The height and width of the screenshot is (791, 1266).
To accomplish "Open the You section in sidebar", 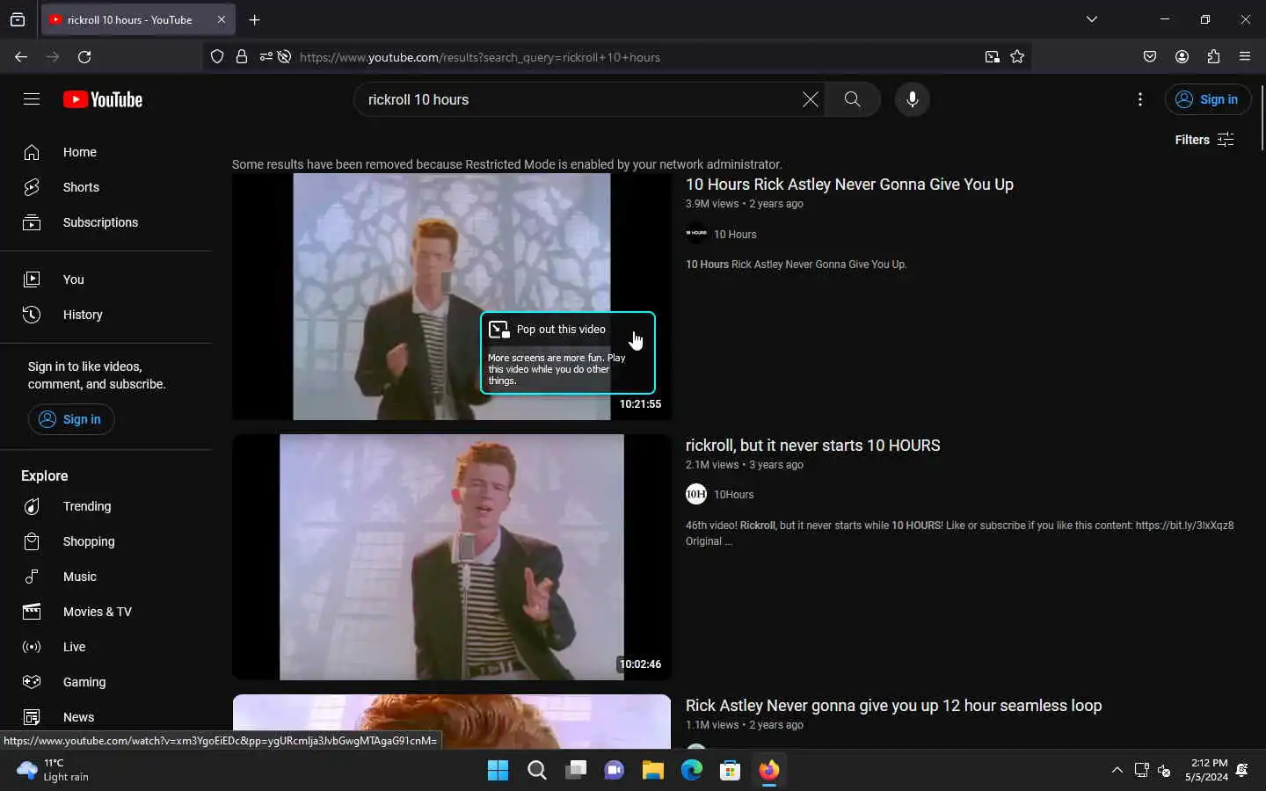I will tap(105, 279).
